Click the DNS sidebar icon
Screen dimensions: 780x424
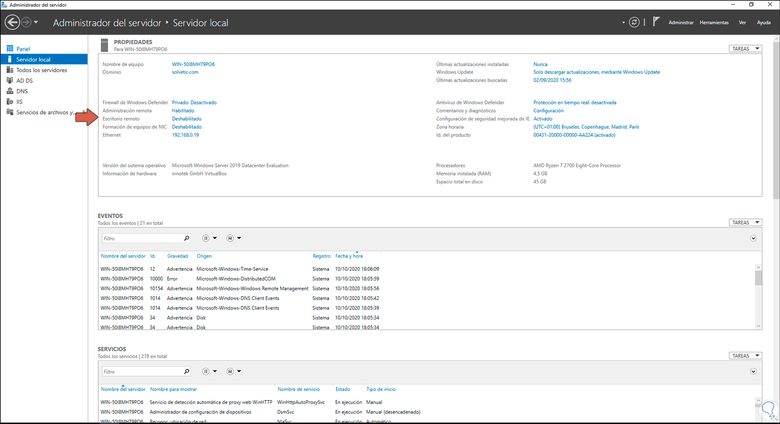click(10, 91)
